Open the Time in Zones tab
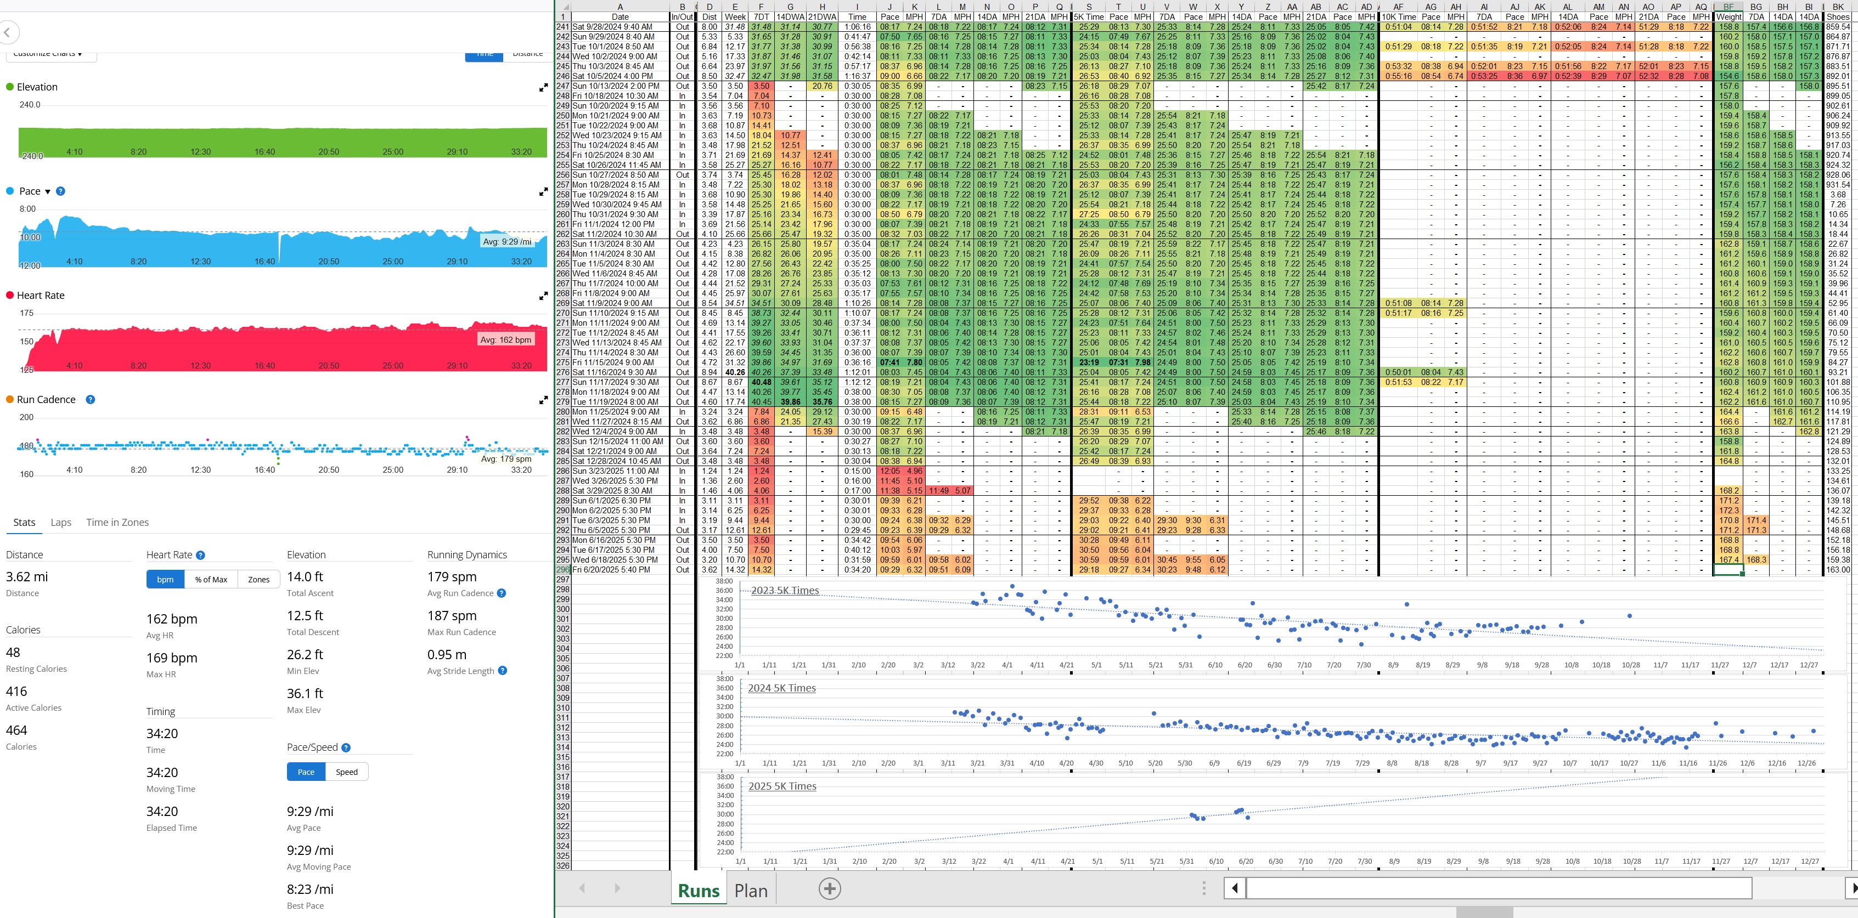 [x=117, y=523]
